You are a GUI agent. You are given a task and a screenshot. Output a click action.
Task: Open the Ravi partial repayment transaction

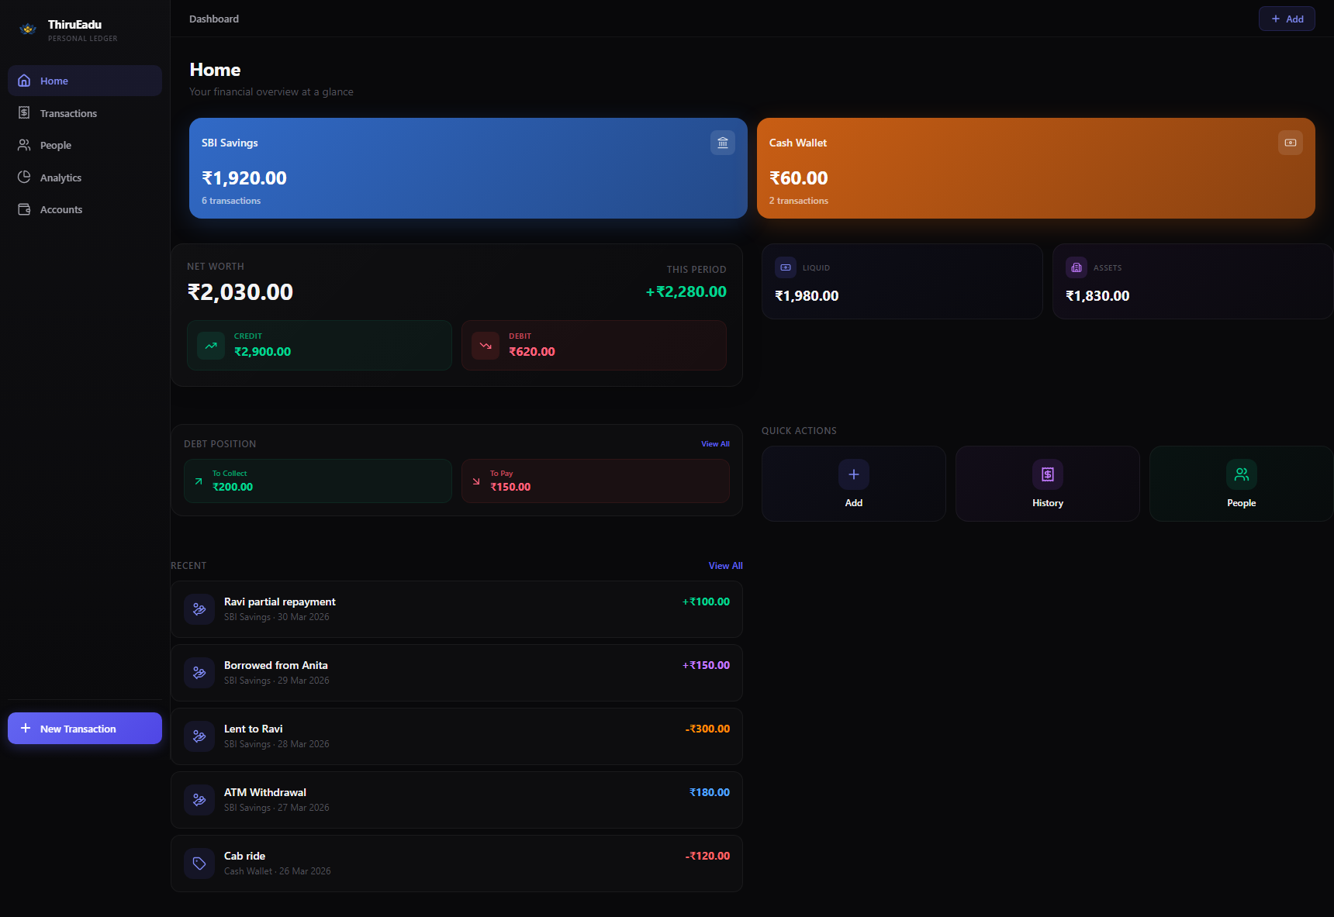coord(456,609)
